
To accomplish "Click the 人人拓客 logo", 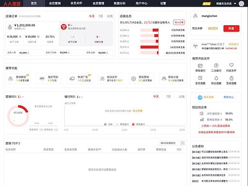I will [12, 3].
